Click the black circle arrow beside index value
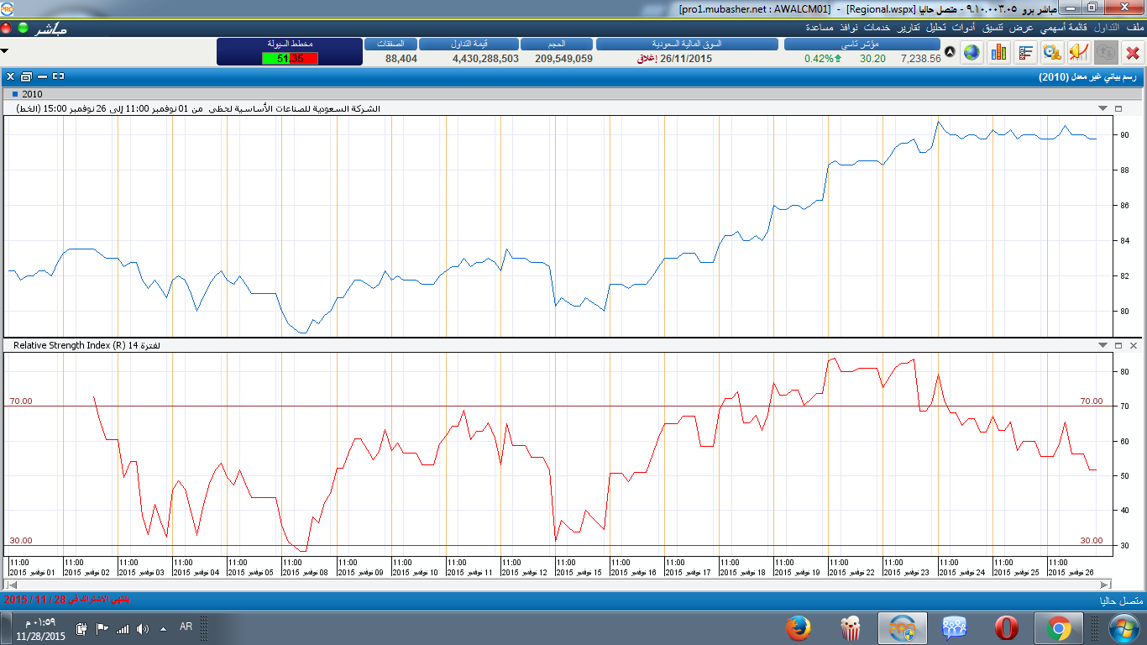 [x=950, y=52]
